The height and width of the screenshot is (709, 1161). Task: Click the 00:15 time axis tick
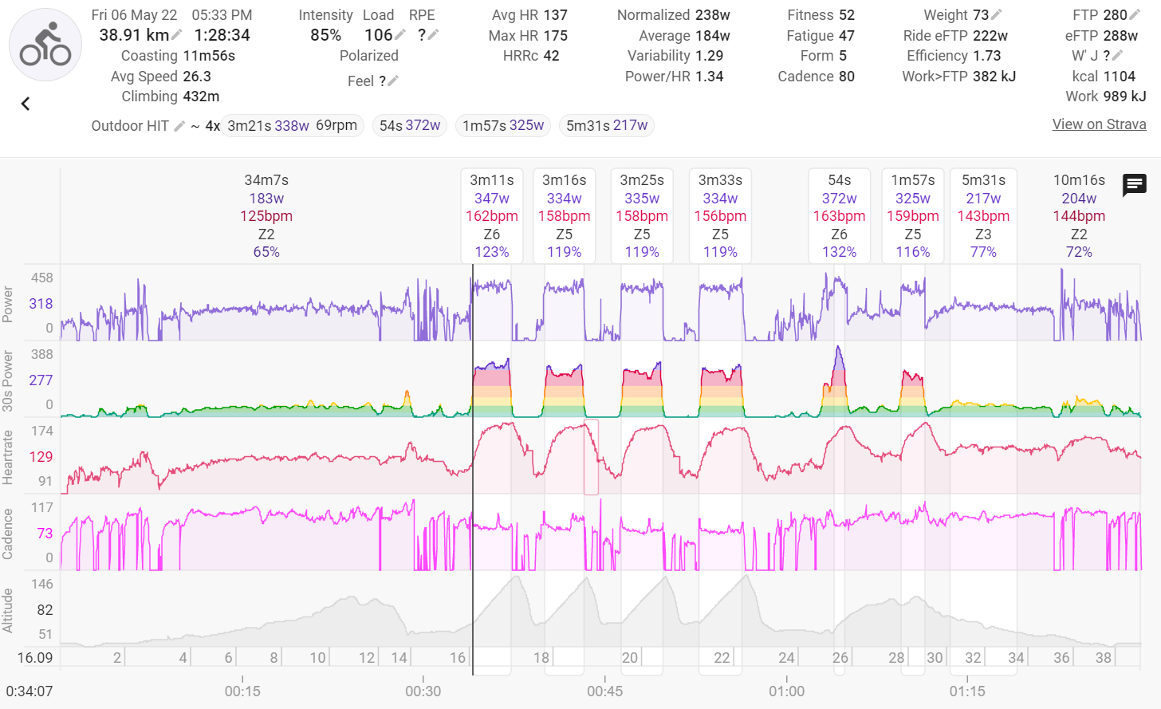pos(242,691)
